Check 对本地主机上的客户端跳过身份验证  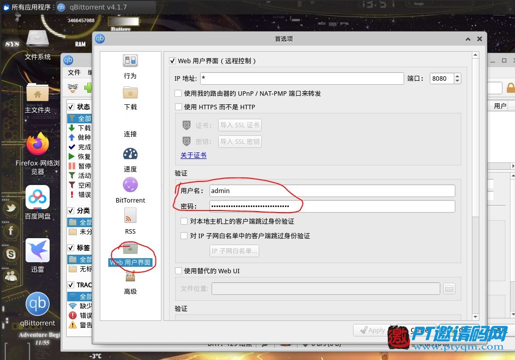184,221
